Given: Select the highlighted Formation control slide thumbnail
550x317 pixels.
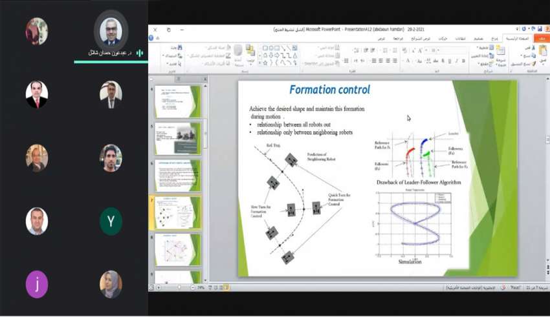Looking at the screenshot, I should (178, 213).
